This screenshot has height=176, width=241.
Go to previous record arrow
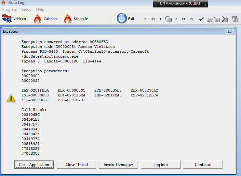point(160,19)
